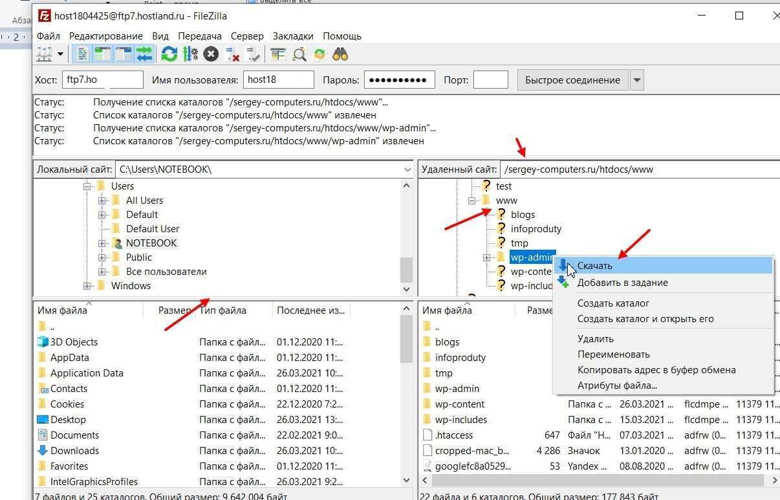Toggle local directory tree view
Image resolution: width=780 pixels, height=500 pixels.
pos(102,54)
